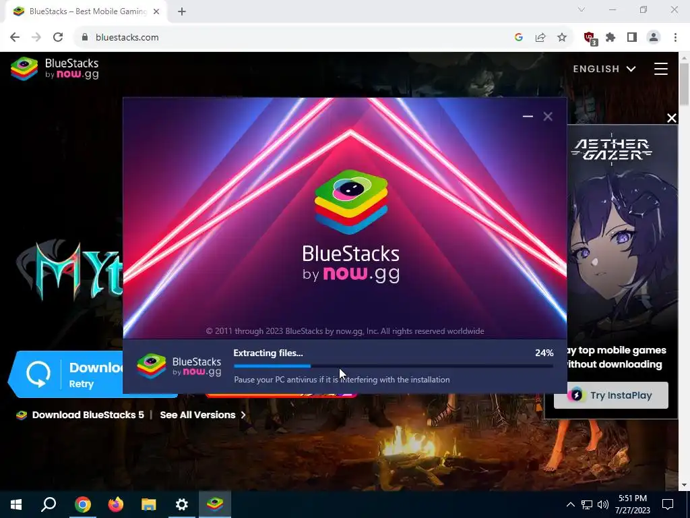Click the scrollbar down arrow
This screenshot has width=690, height=518.
pyautogui.click(x=684, y=485)
